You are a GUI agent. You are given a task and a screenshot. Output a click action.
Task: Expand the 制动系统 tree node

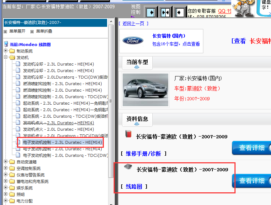pos(5,51)
